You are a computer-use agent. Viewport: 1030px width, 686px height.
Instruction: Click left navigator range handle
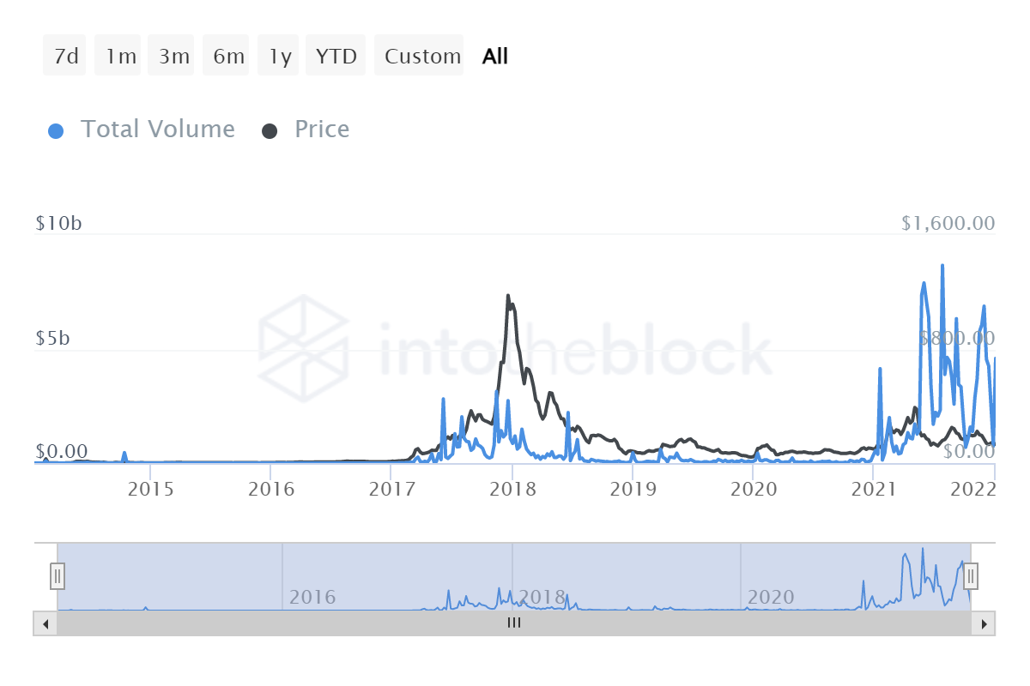(x=58, y=576)
